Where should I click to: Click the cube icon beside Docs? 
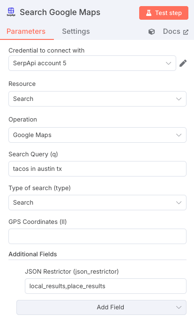pos(151,31)
